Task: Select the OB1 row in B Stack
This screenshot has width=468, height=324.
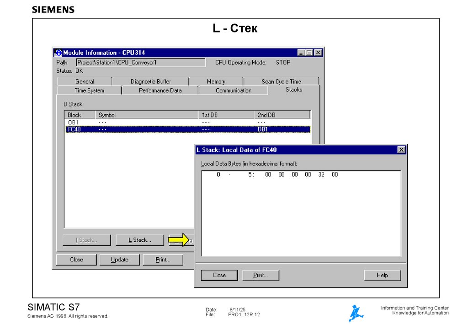Action: point(188,122)
